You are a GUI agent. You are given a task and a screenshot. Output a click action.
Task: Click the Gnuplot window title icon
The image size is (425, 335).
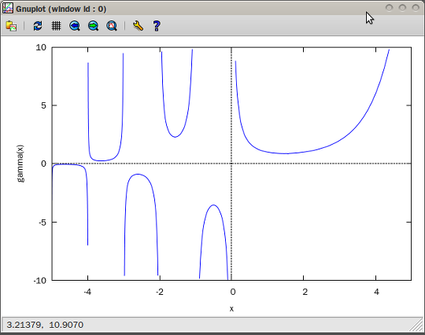point(8,9)
